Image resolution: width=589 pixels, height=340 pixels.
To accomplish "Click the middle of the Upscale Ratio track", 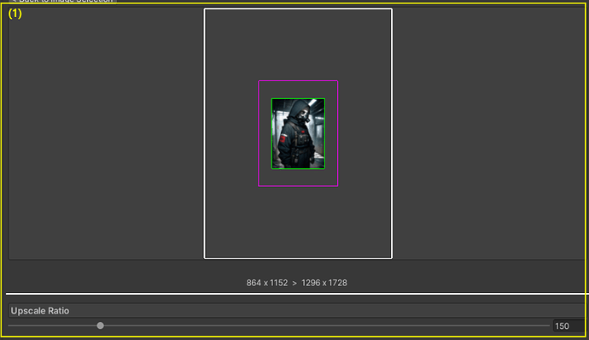I will click(x=279, y=325).
